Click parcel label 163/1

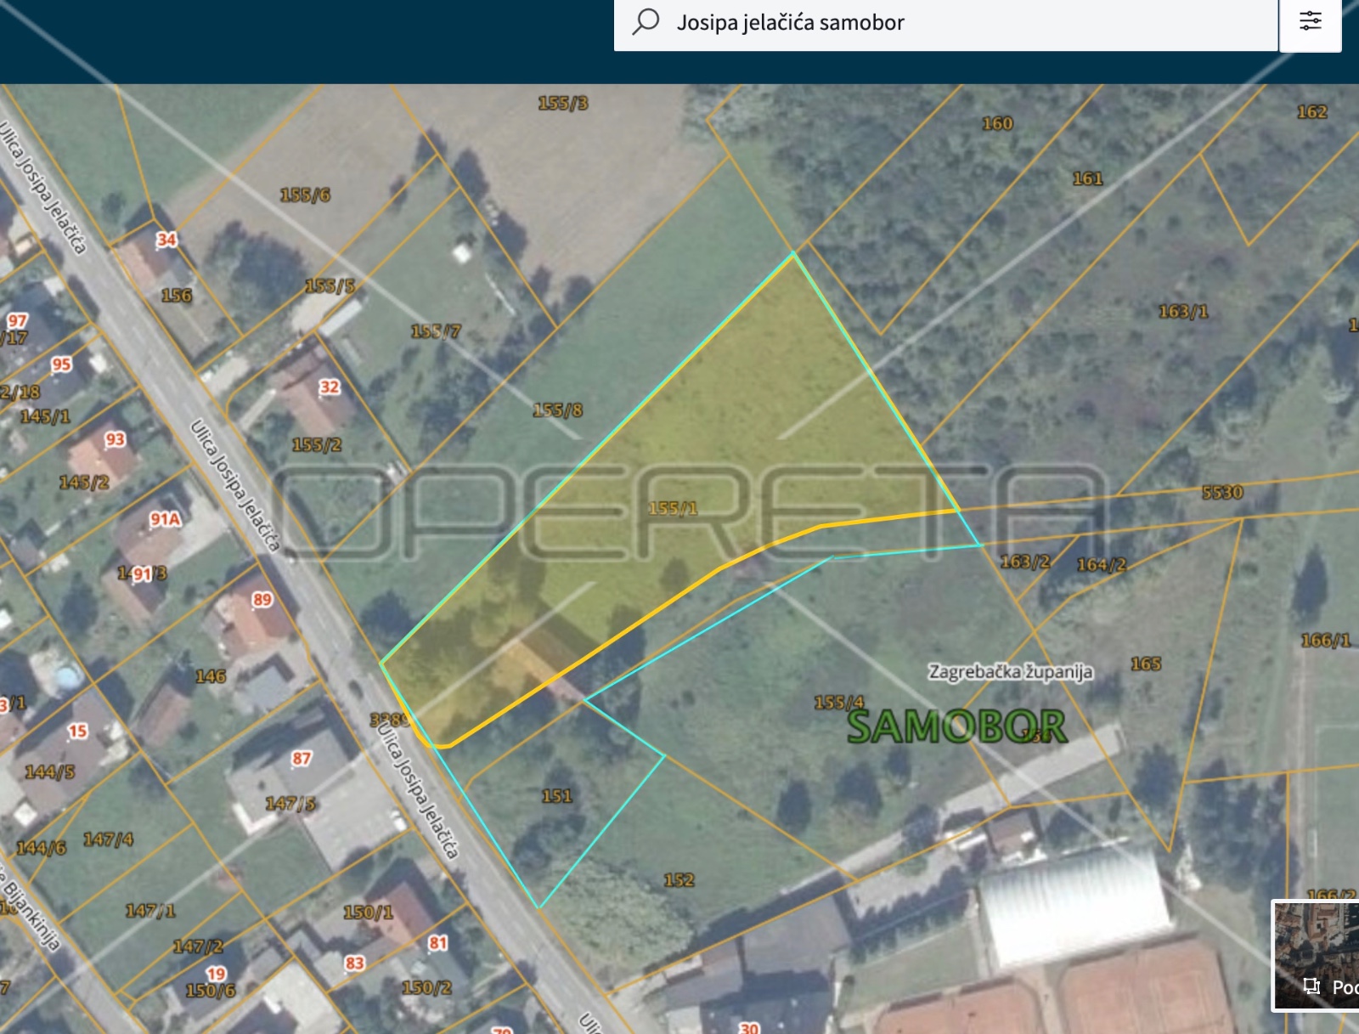[x=1183, y=312]
